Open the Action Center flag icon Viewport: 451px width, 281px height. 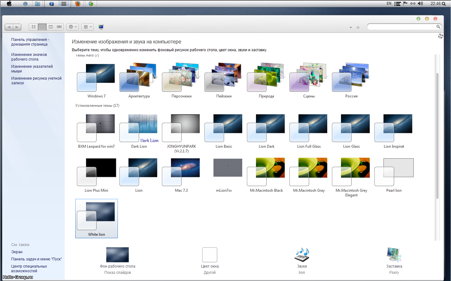coord(405,4)
